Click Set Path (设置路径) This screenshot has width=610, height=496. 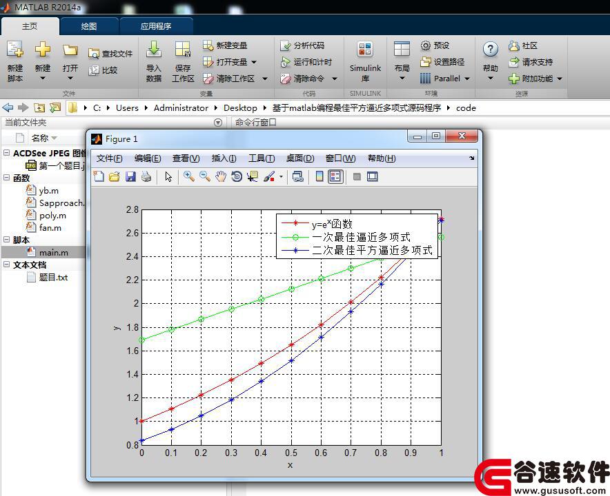pyautogui.click(x=442, y=62)
